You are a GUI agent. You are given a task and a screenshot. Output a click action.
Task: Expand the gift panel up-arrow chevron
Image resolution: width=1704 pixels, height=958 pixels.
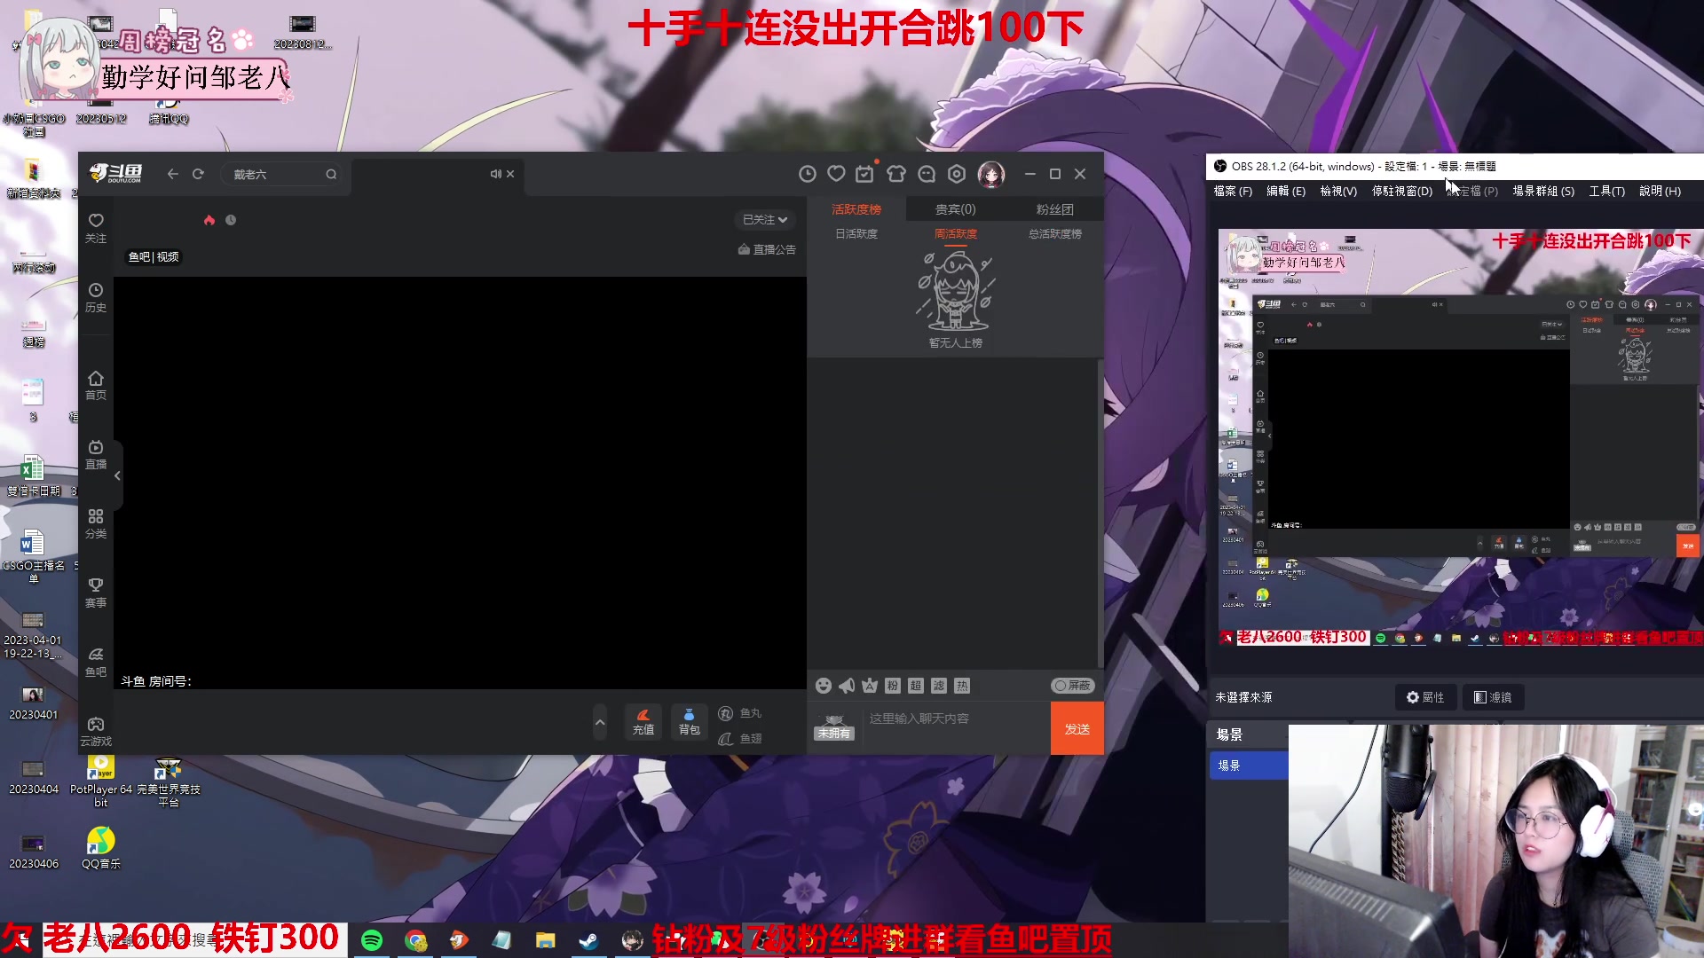click(x=600, y=723)
